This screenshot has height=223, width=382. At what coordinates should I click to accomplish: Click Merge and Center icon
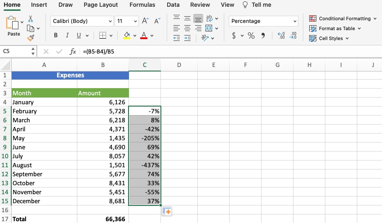click(x=209, y=28)
